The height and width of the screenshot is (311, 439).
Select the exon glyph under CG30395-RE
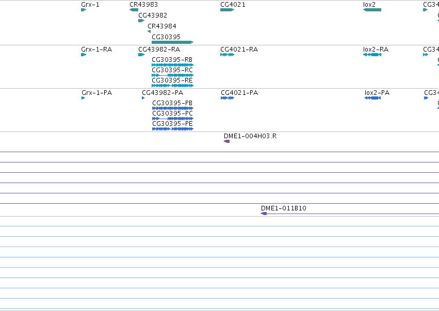(172, 86)
